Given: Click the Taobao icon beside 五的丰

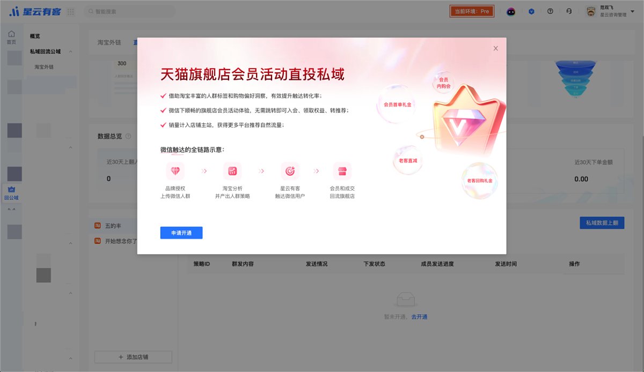Looking at the screenshot, I should 98,226.
